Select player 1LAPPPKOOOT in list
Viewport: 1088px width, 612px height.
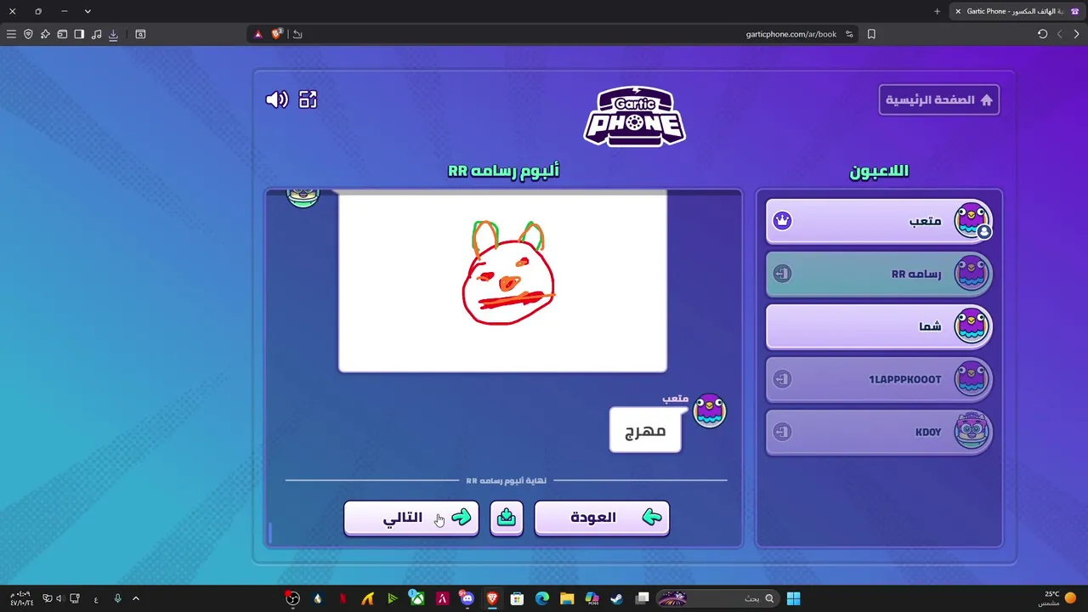[879, 379]
